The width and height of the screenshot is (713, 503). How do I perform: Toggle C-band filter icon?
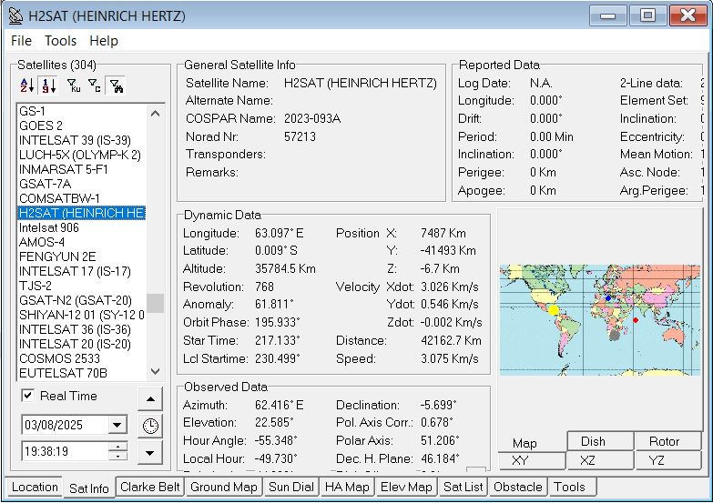tap(94, 86)
